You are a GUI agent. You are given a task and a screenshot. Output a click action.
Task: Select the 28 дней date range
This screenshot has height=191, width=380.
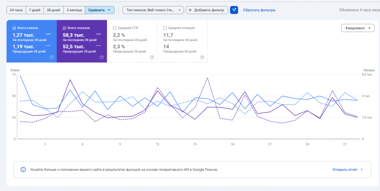pyautogui.click(x=53, y=10)
